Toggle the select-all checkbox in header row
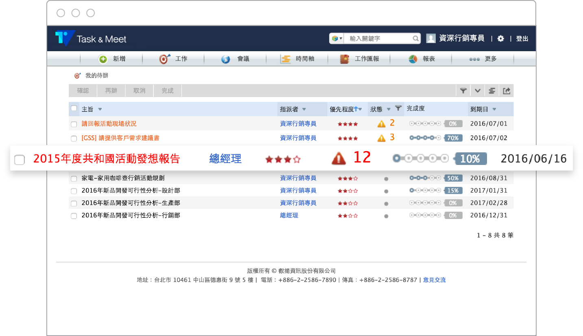583x336 pixels. (74, 108)
